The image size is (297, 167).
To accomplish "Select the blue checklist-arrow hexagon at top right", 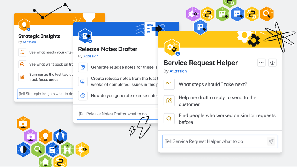I will [237, 14].
